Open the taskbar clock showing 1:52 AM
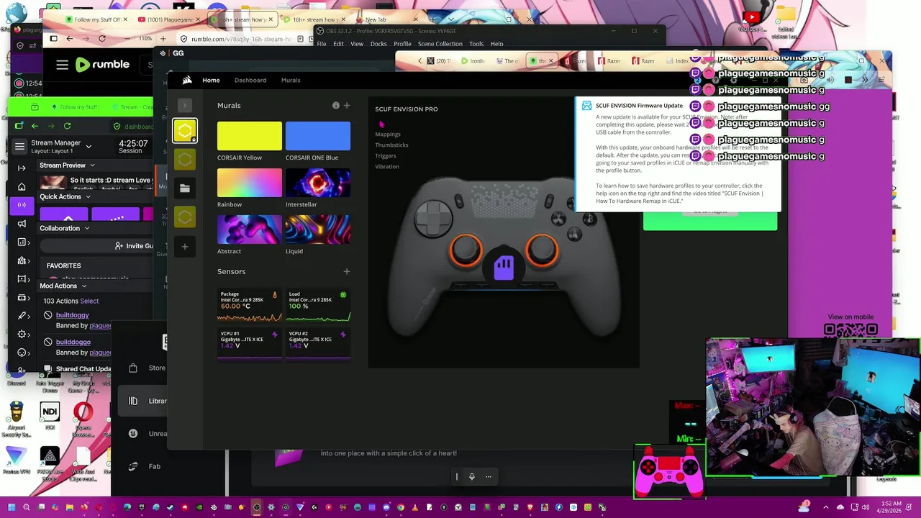 tap(891, 507)
